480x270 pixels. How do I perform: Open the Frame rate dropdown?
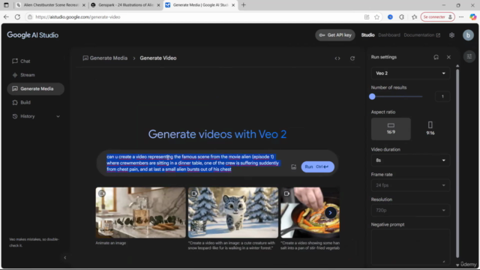[x=410, y=185]
